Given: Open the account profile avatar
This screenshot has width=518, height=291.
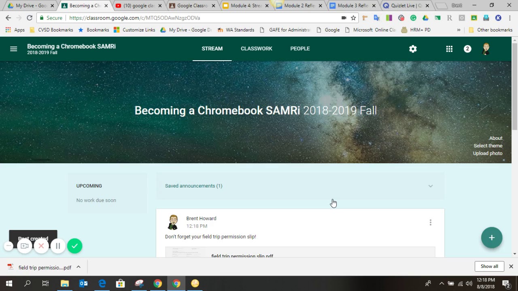Looking at the screenshot, I should point(486,49).
